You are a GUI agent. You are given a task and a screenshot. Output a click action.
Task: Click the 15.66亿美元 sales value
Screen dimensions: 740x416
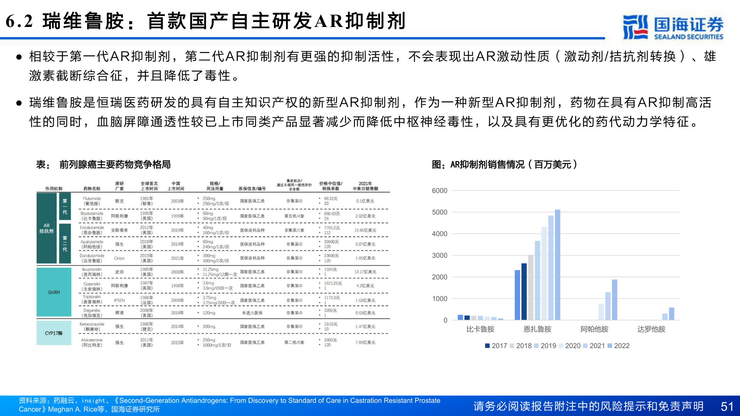click(365, 230)
